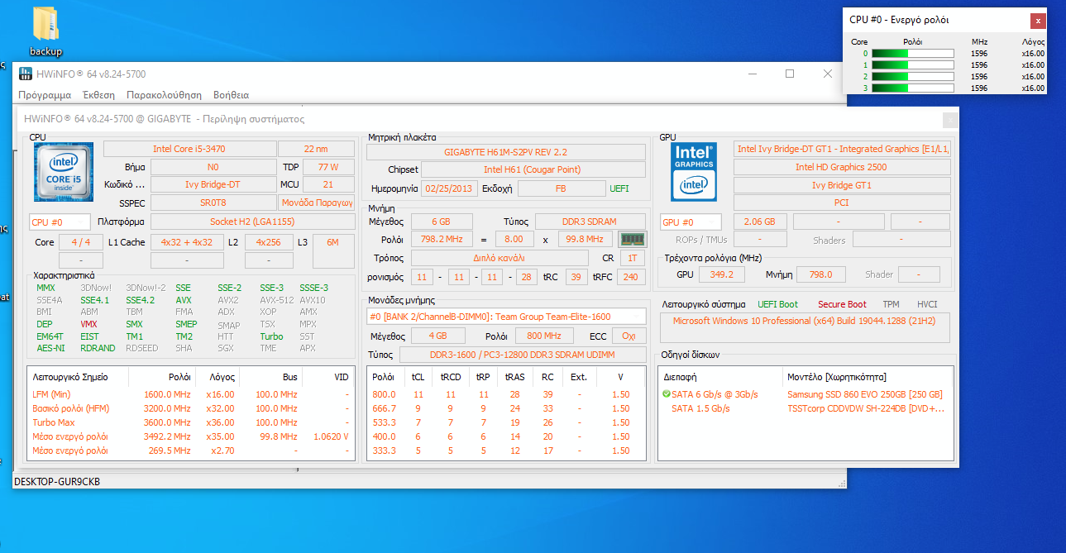The image size is (1066, 553).
Task: Click the Διπλό κανάλι mode field
Action: (500, 258)
